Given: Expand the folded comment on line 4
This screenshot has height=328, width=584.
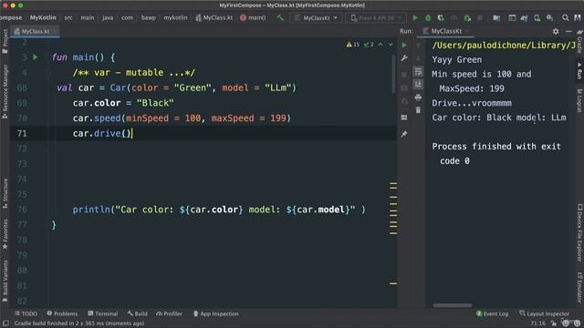Looking at the screenshot, I should (x=48, y=73).
